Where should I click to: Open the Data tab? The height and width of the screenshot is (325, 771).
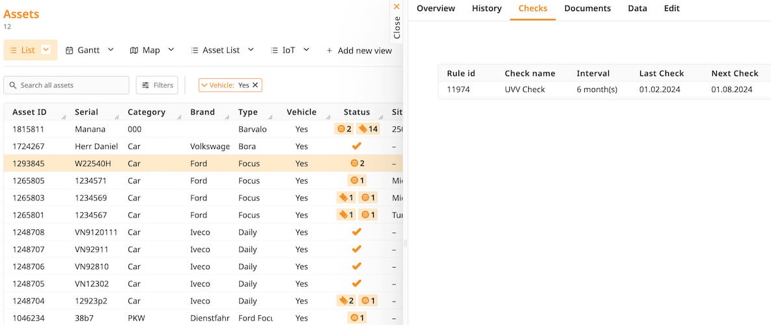(638, 8)
